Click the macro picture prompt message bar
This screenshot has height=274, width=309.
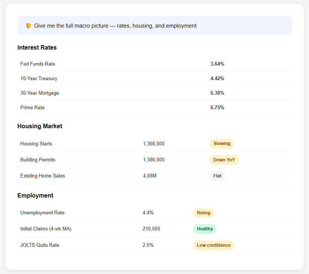click(x=154, y=25)
